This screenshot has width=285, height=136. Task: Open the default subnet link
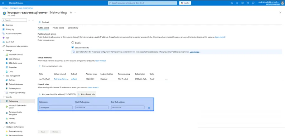pos(74,79)
